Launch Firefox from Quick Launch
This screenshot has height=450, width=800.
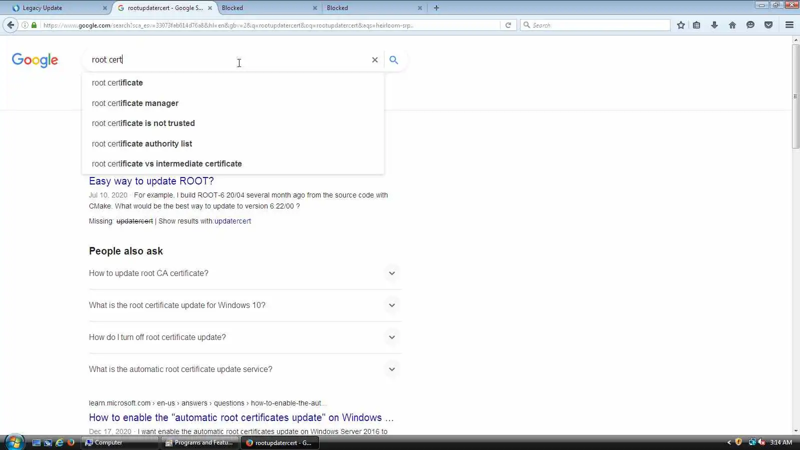point(71,442)
